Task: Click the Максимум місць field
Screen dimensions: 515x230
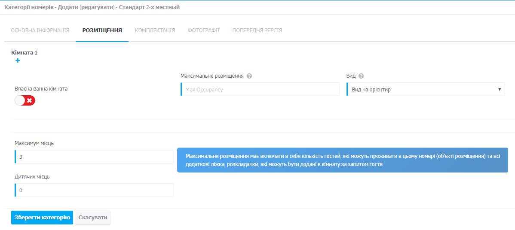Action: pyautogui.click(x=94, y=157)
